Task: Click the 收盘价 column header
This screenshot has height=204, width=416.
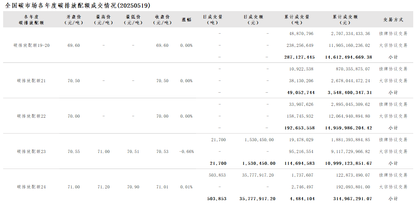Action: 162,20
